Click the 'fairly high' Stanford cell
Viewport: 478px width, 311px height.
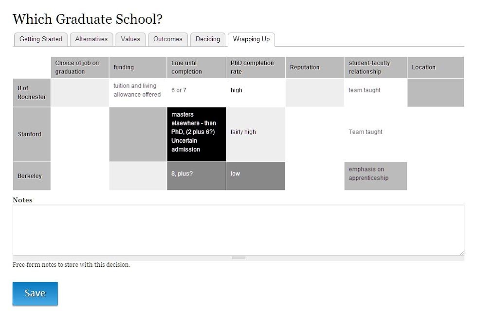pyautogui.click(x=256, y=134)
